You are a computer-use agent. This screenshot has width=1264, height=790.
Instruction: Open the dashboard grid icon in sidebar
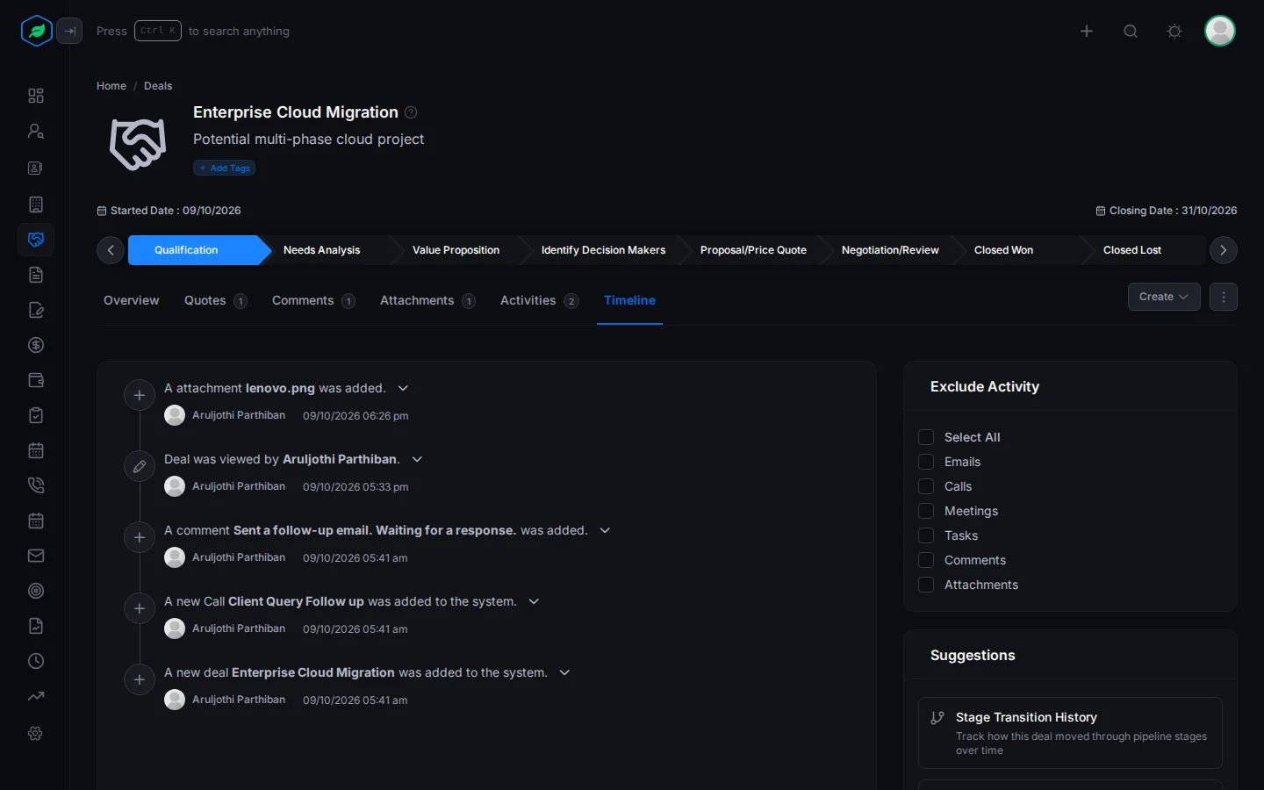[36, 96]
